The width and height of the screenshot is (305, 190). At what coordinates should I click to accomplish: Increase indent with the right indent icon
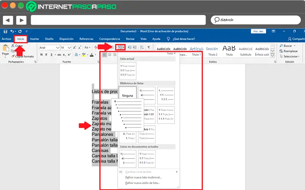click(x=135, y=47)
